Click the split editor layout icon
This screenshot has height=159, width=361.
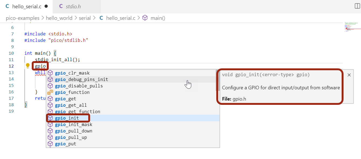click(358, 6)
